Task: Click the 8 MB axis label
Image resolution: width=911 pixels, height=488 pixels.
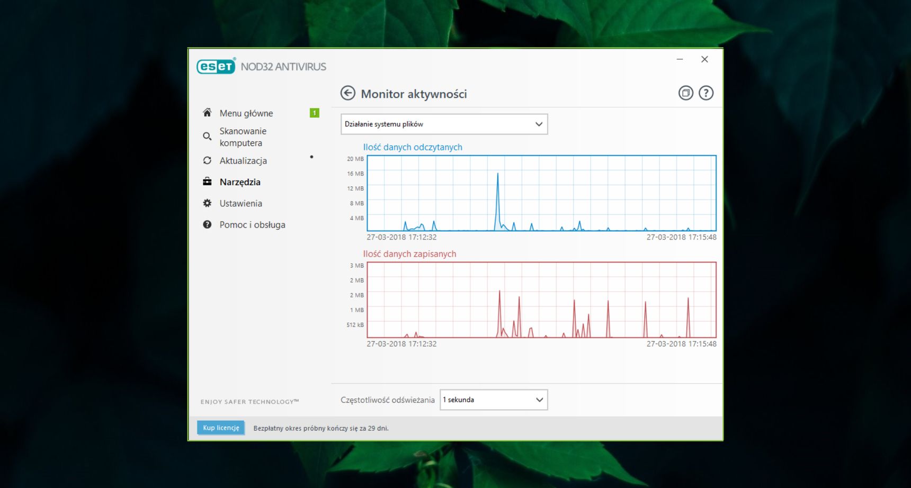Action: [x=356, y=203]
